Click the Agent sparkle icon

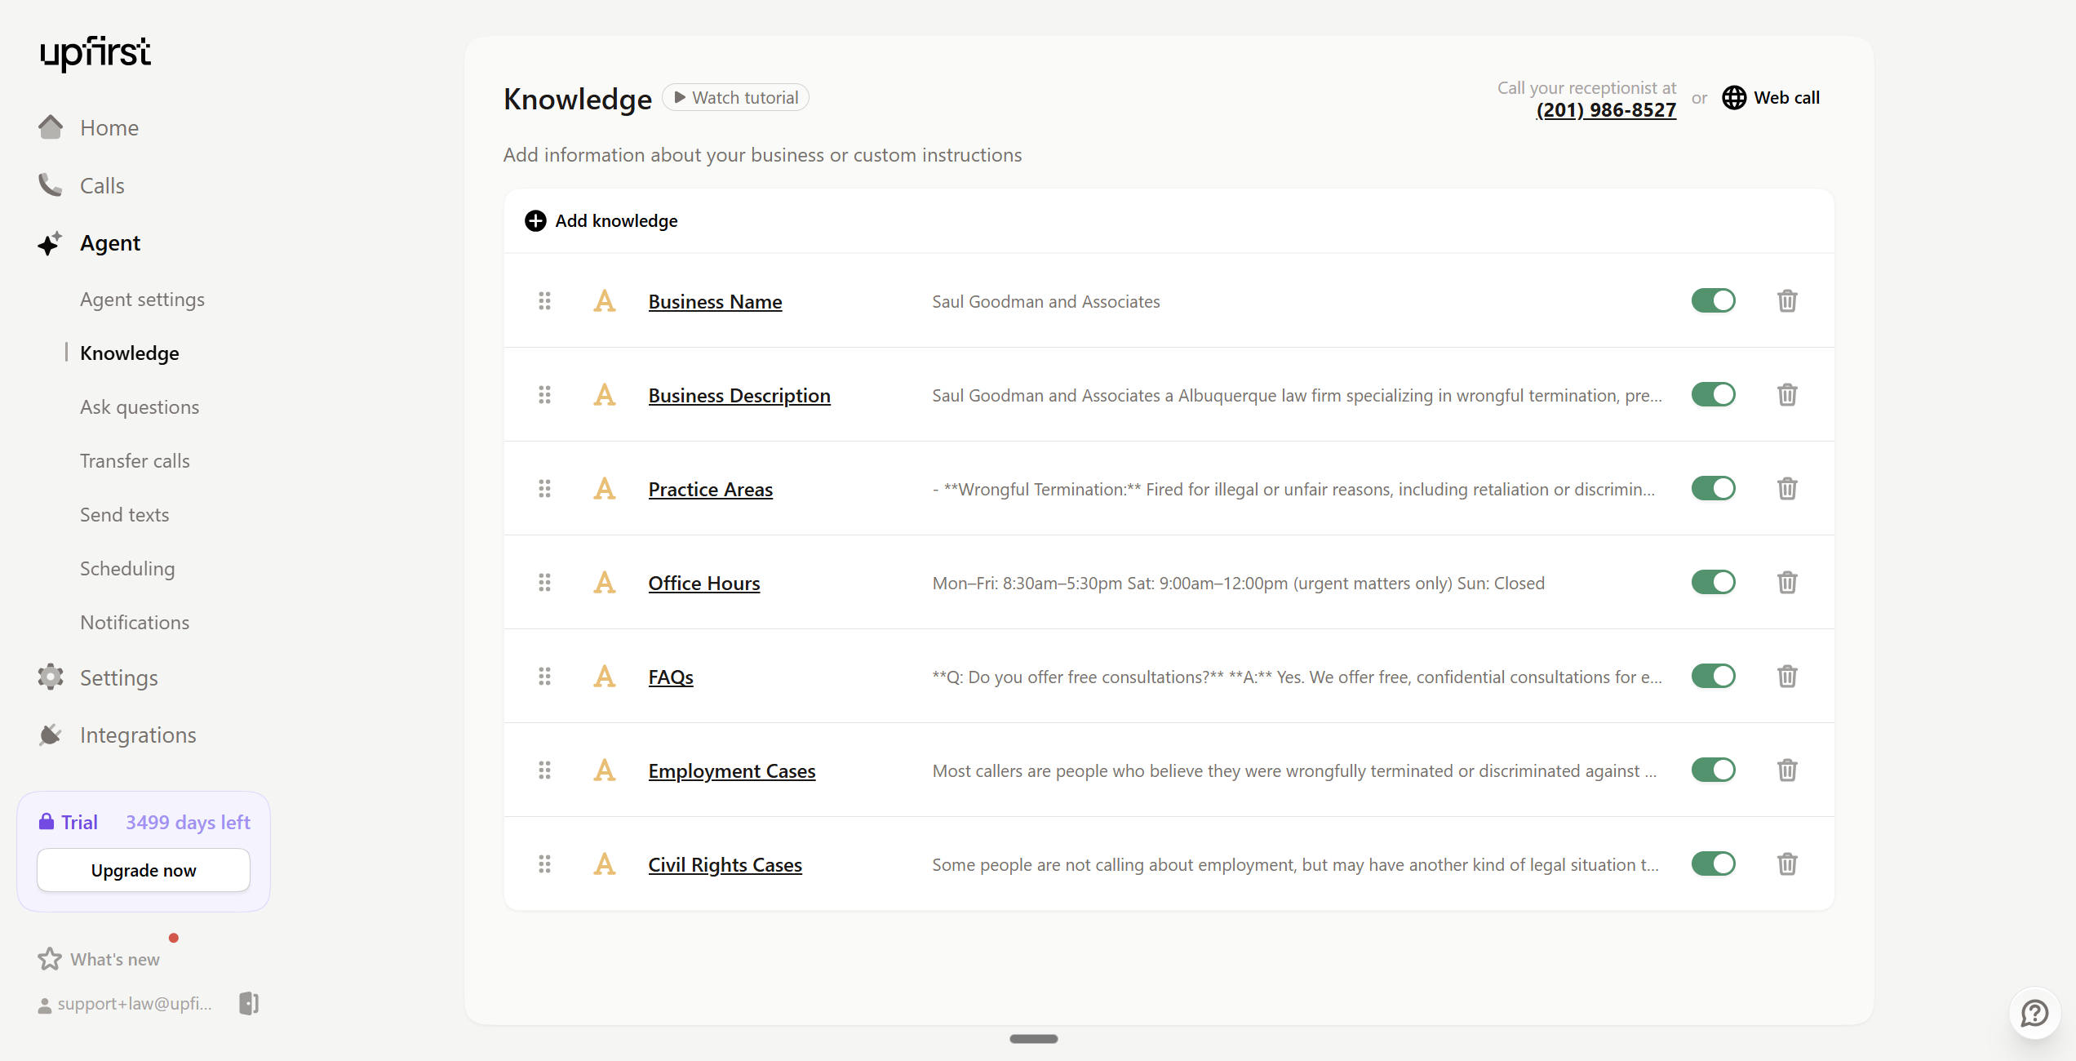[x=50, y=242]
